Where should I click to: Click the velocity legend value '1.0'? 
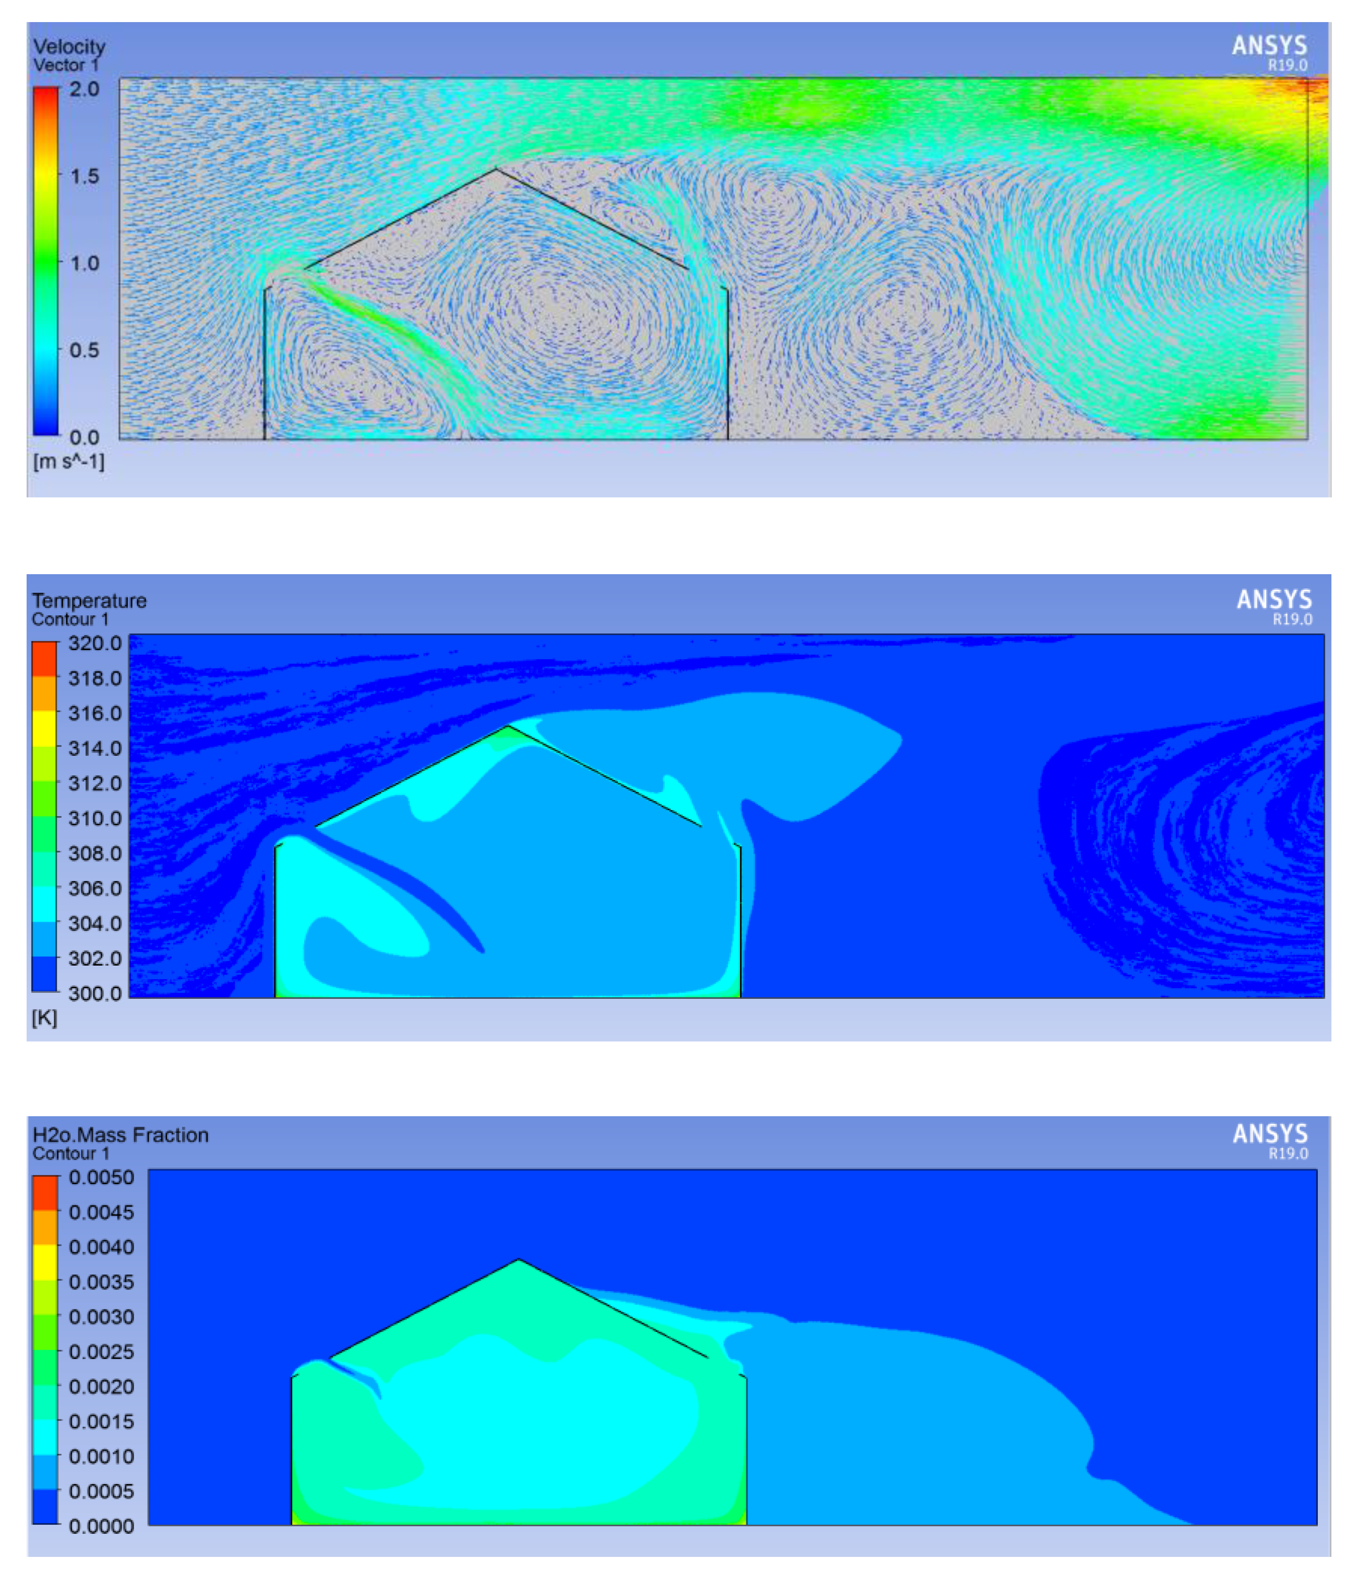coord(85,263)
